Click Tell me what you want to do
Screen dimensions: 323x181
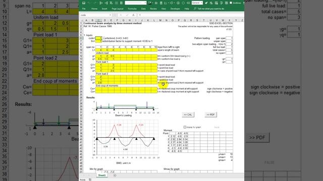211,9
